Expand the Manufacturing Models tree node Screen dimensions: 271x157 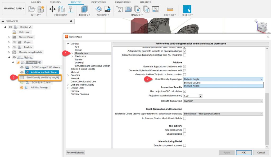pyautogui.click(x=9, y=52)
